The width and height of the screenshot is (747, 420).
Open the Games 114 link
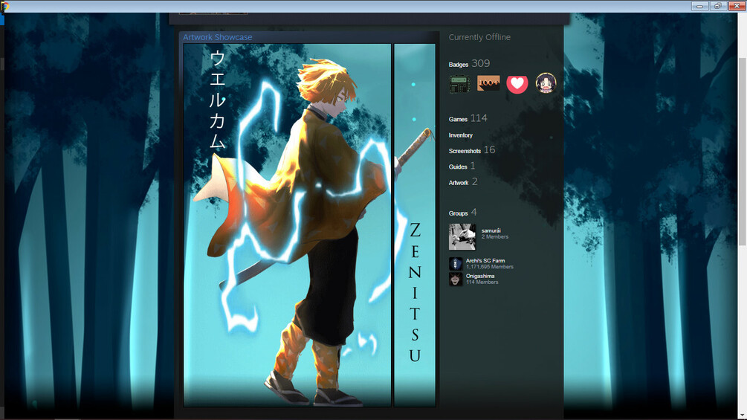point(468,118)
